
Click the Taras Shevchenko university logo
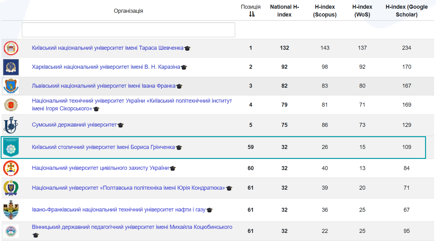pos(11,48)
